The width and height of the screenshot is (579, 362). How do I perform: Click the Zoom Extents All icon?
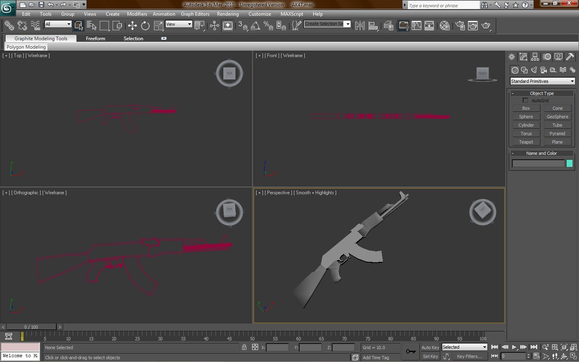point(573,347)
